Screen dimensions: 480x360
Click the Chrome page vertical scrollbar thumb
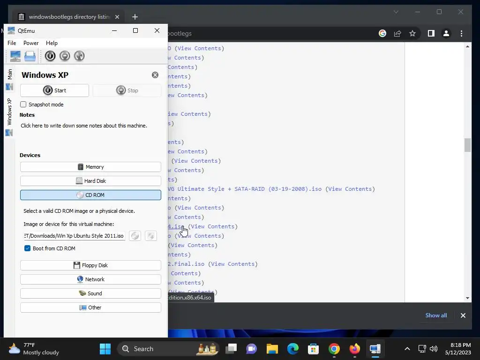tap(467, 145)
